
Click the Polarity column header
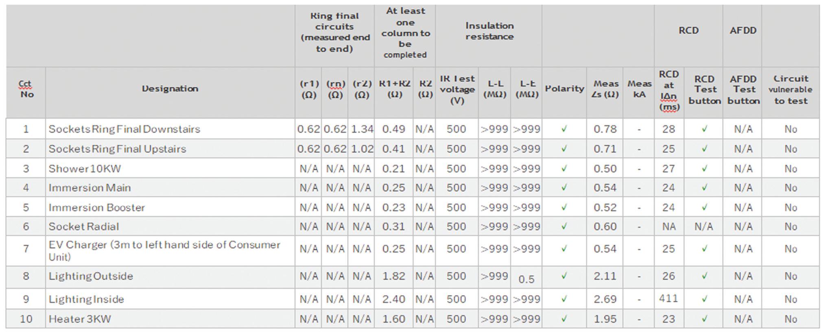(564, 89)
